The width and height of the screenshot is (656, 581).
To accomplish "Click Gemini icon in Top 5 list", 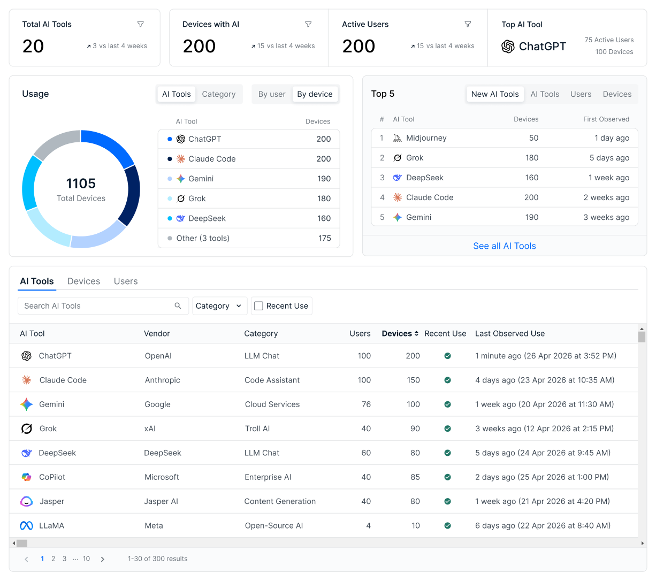I will click(x=398, y=217).
